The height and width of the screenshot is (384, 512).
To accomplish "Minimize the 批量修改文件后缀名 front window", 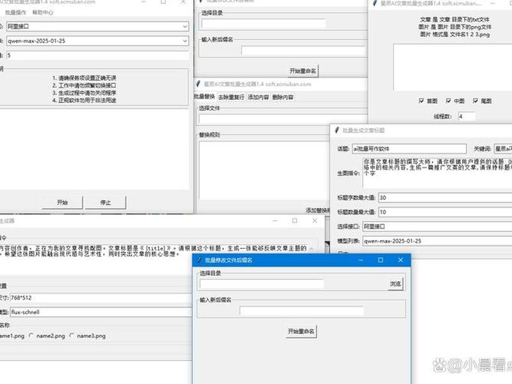I will 361,260.
